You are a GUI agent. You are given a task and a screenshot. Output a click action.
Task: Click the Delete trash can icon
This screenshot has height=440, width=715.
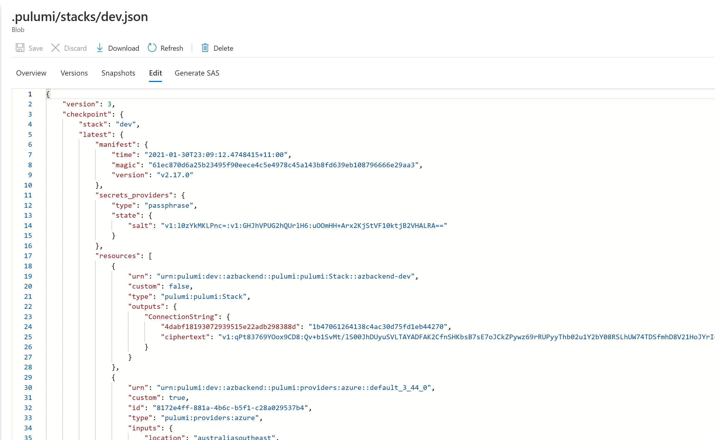point(205,48)
